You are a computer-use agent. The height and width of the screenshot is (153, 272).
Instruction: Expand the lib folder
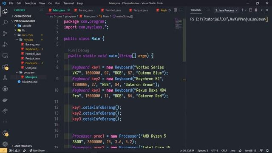[x=23, y=30]
